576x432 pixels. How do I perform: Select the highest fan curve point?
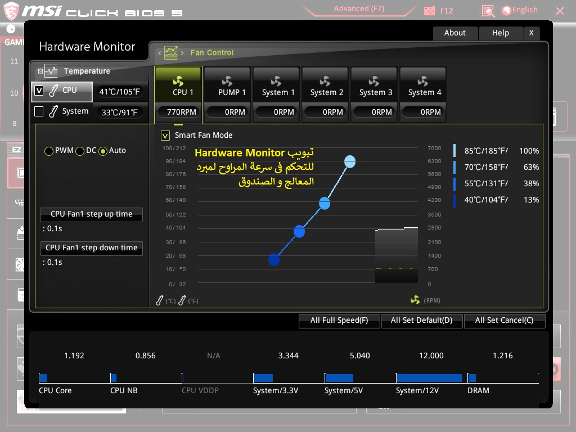pos(350,161)
